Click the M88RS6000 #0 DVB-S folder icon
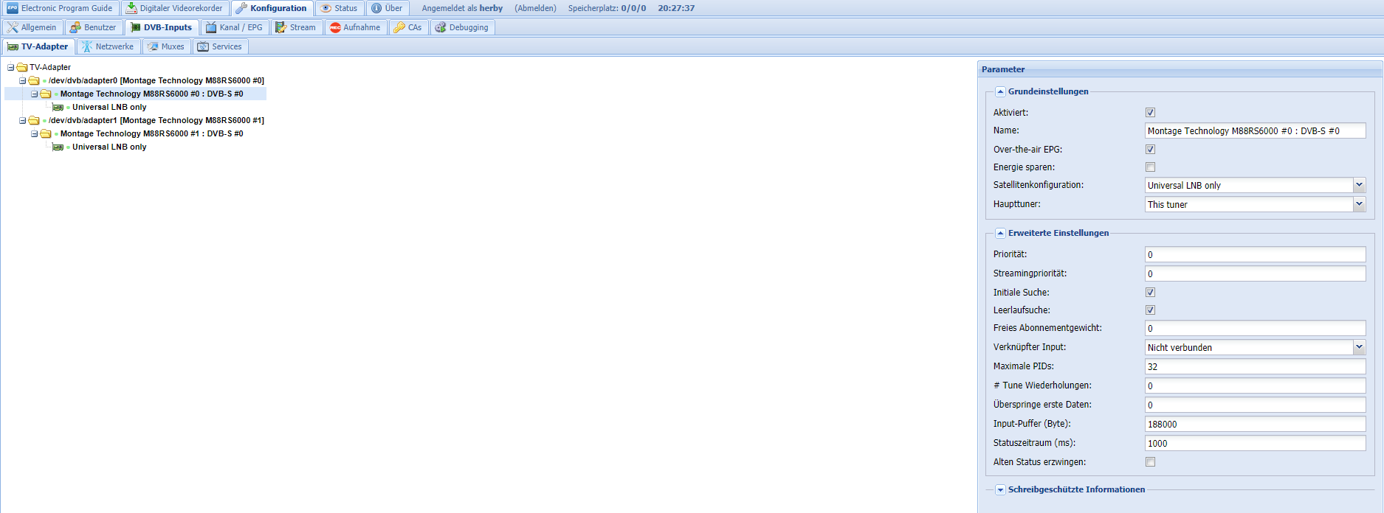Viewport: 1384px width, 513px height. point(46,94)
